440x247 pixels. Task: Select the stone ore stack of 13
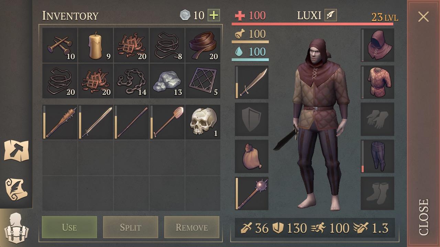click(167, 81)
